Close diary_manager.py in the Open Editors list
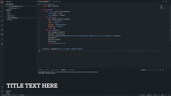Screen dimensions: 171x96 [x=7, y=6]
